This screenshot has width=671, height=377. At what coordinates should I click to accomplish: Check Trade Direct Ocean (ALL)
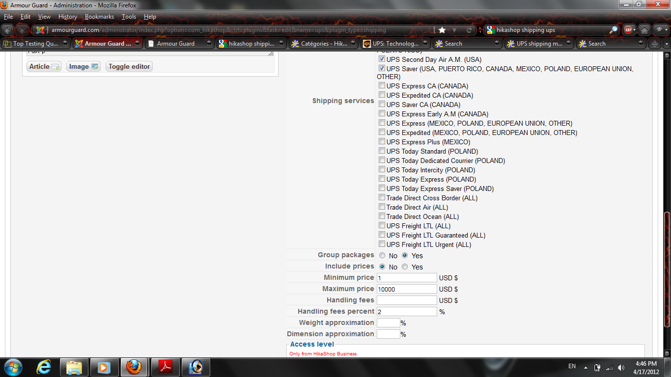point(382,216)
